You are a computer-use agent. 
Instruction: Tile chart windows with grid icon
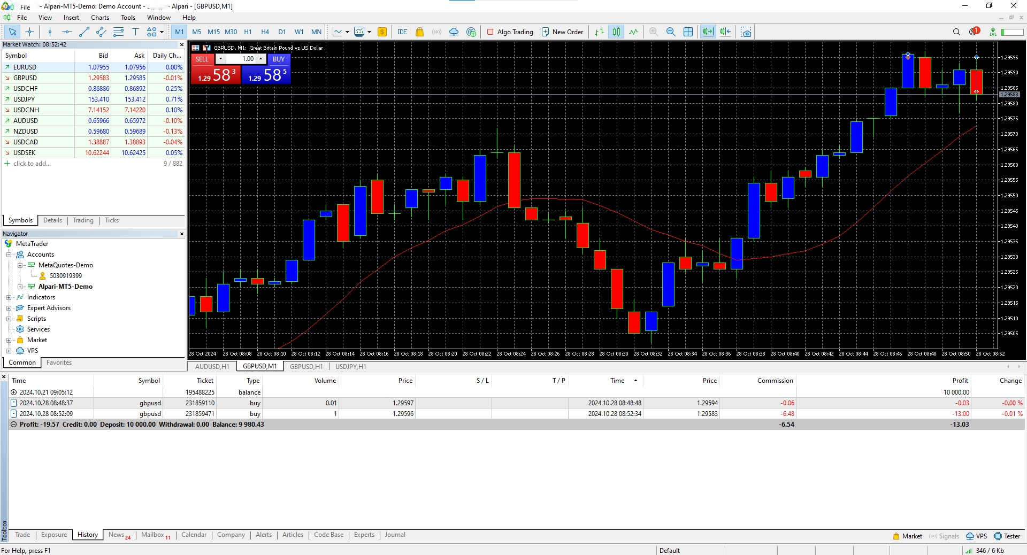coord(688,32)
